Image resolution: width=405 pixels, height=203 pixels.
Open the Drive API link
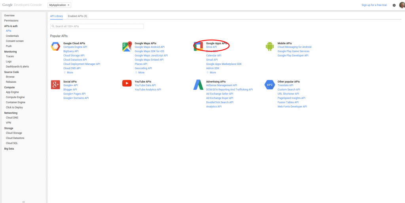coord(211,47)
